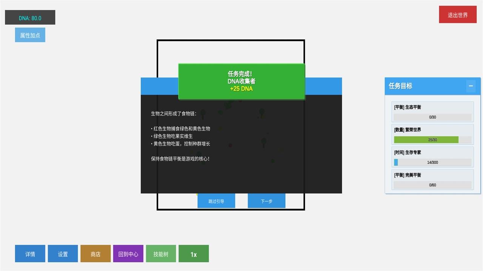Toggle the 1x game speed control

click(194, 253)
